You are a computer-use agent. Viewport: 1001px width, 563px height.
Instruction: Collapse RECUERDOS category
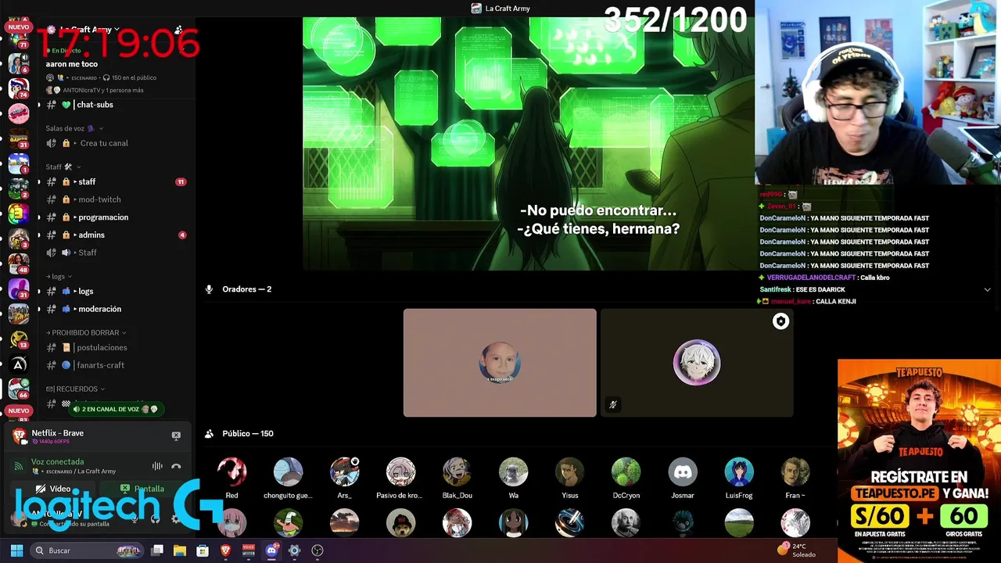(75, 389)
